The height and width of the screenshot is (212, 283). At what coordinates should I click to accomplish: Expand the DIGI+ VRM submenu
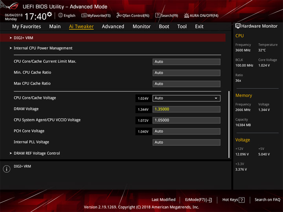pos(113,38)
